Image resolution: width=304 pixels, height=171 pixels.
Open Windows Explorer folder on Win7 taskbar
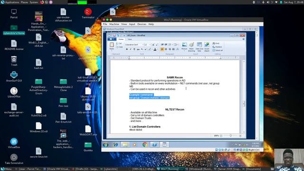(x=125, y=144)
